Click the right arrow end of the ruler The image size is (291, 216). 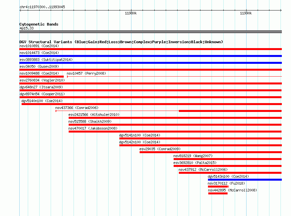point(281,10)
